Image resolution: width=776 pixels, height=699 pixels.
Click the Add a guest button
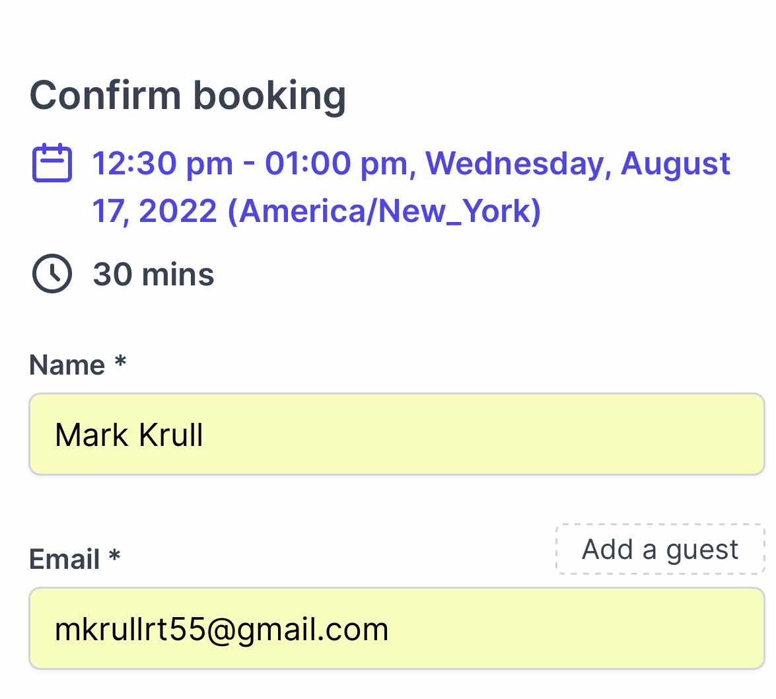660,549
